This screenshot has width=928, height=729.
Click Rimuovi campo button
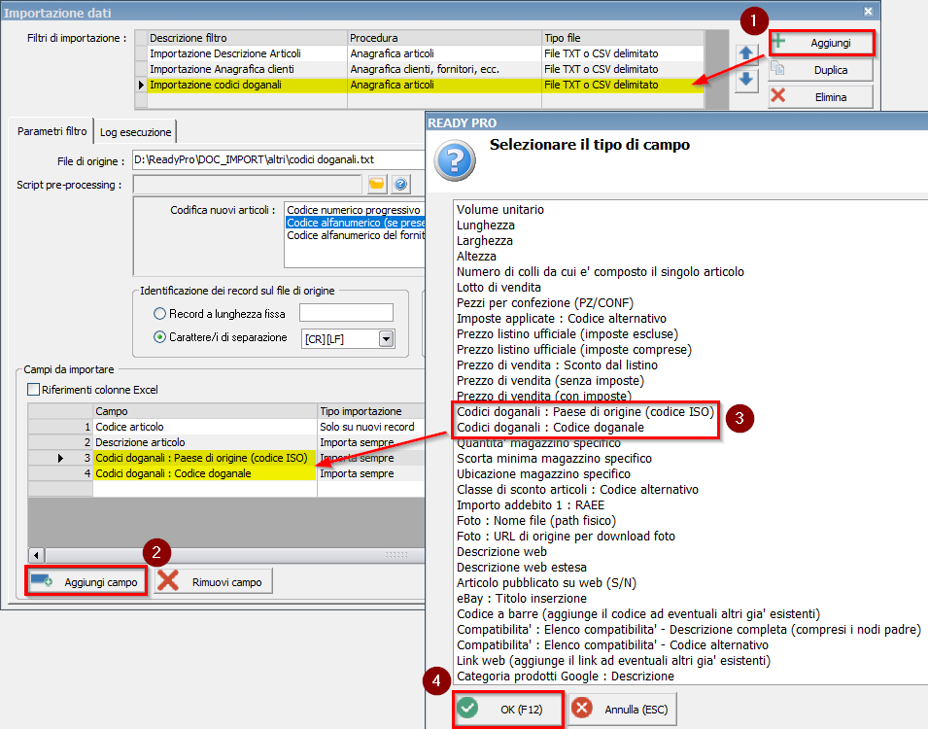(x=214, y=581)
